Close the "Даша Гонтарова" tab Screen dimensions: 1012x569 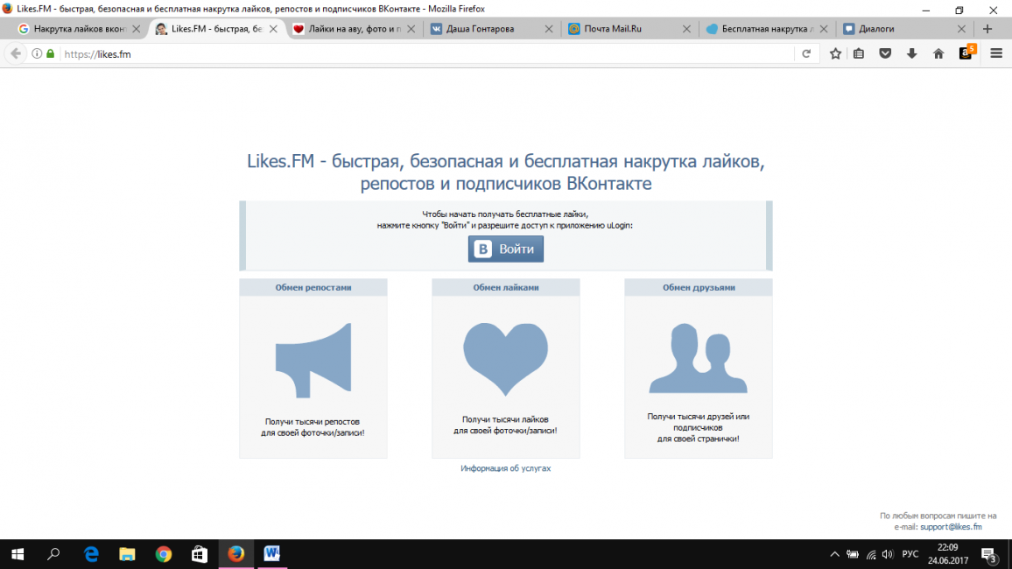tap(549, 29)
